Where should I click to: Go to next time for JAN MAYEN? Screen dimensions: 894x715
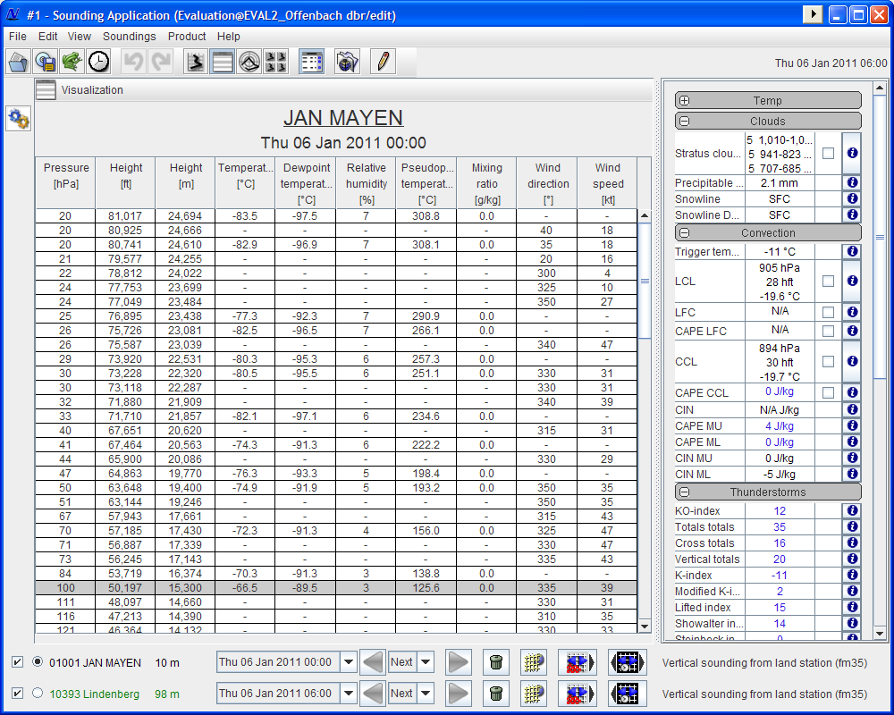458,662
